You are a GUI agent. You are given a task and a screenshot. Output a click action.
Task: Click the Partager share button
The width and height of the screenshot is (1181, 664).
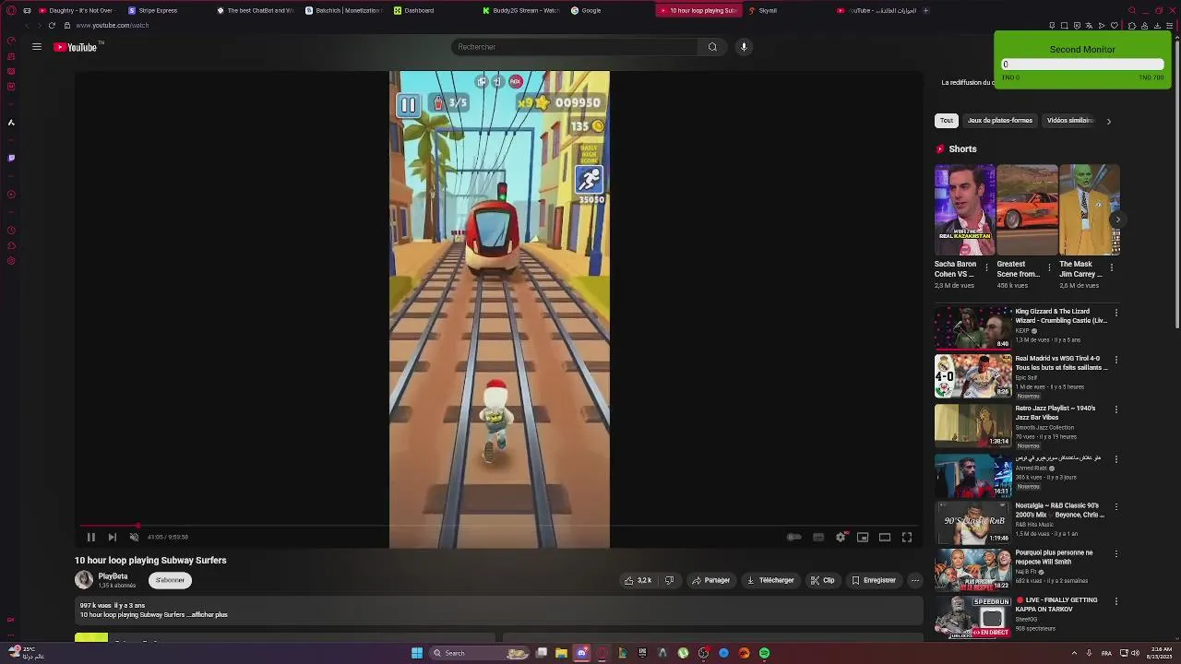point(710,580)
